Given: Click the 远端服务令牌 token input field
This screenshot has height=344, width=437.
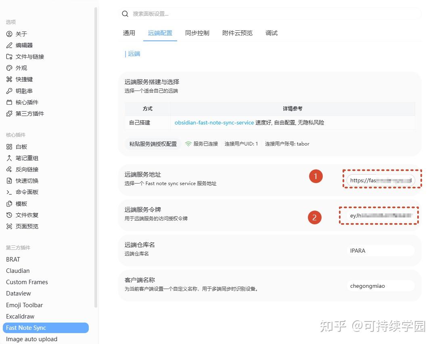Looking at the screenshot, I should click(x=381, y=215).
